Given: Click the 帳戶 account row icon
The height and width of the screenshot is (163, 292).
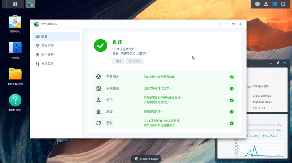Looking at the screenshot, I should (98, 100).
